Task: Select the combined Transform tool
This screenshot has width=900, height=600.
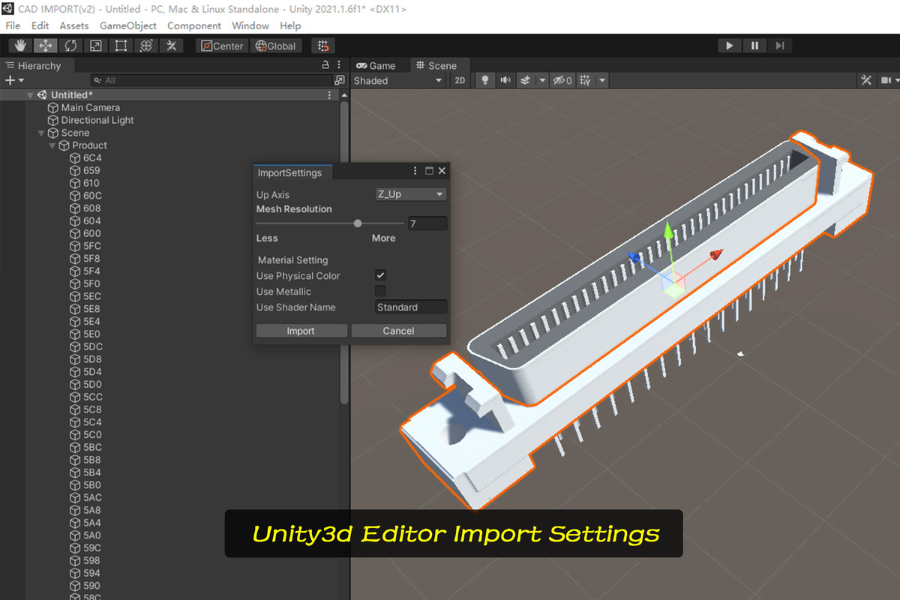Action: pyautogui.click(x=146, y=46)
